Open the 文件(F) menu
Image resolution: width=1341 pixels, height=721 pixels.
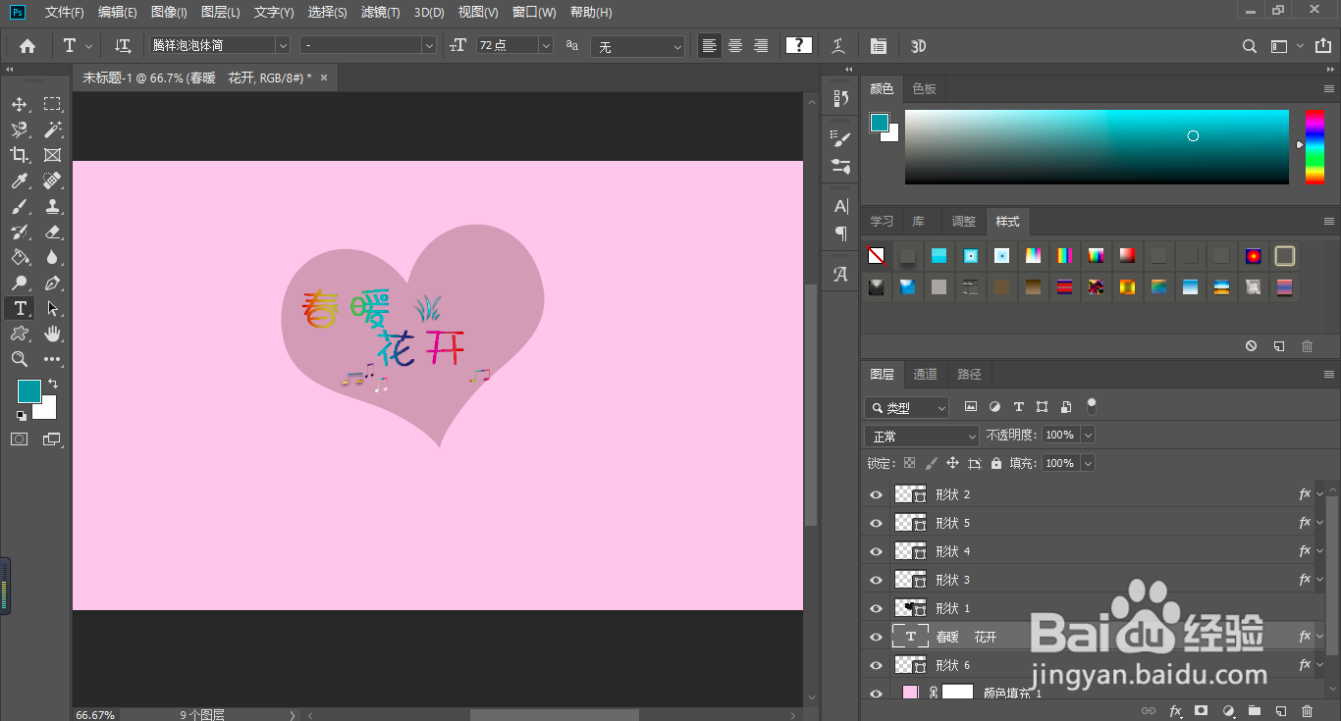[65, 12]
